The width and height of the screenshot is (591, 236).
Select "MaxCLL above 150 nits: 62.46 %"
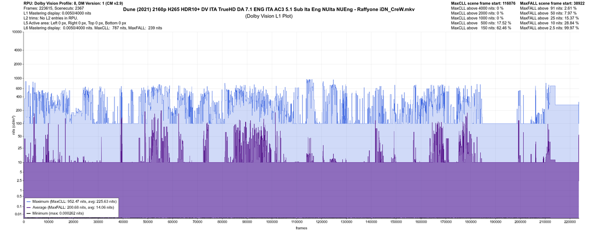(x=481, y=28)
